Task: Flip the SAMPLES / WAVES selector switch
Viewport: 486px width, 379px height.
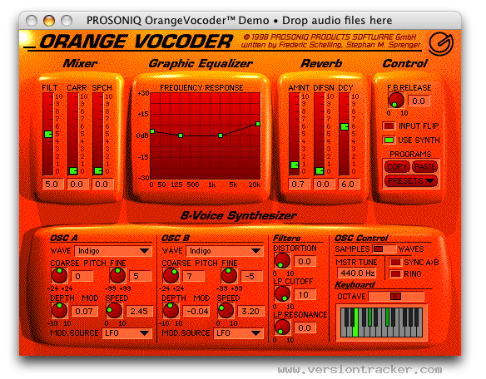Action: [384, 249]
